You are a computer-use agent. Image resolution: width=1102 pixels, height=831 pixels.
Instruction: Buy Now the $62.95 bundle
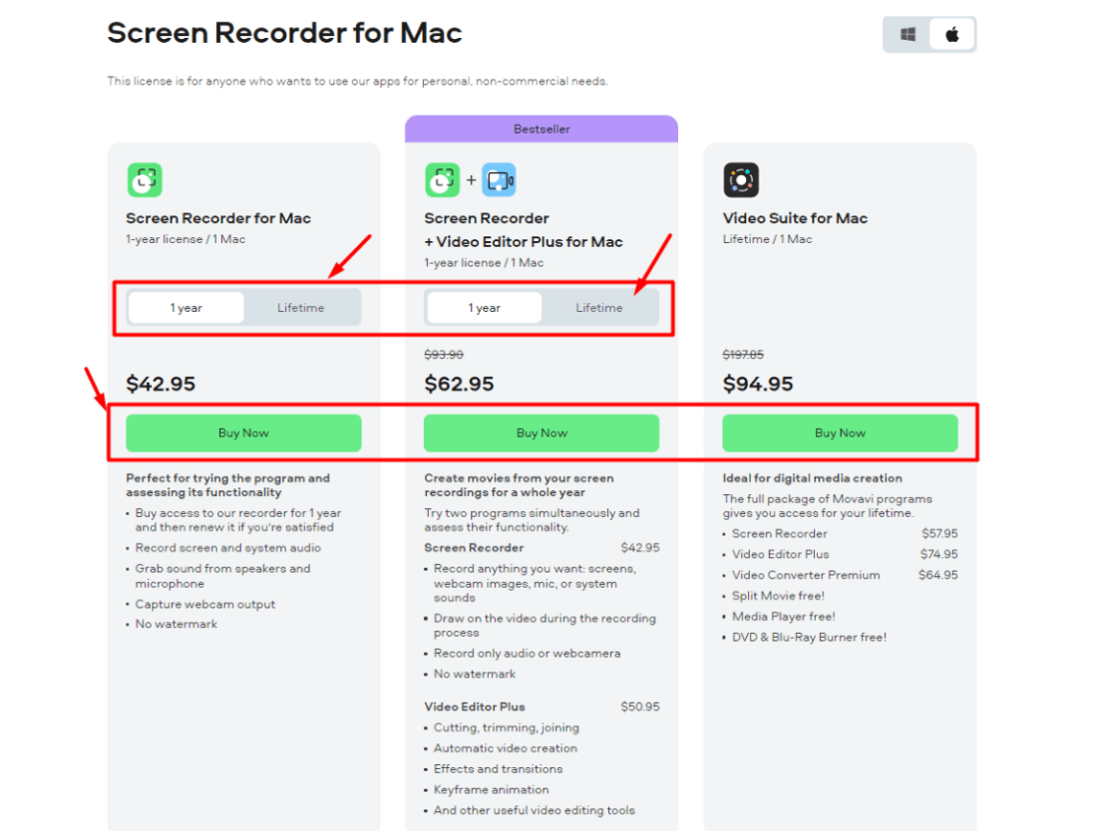coord(542,433)
